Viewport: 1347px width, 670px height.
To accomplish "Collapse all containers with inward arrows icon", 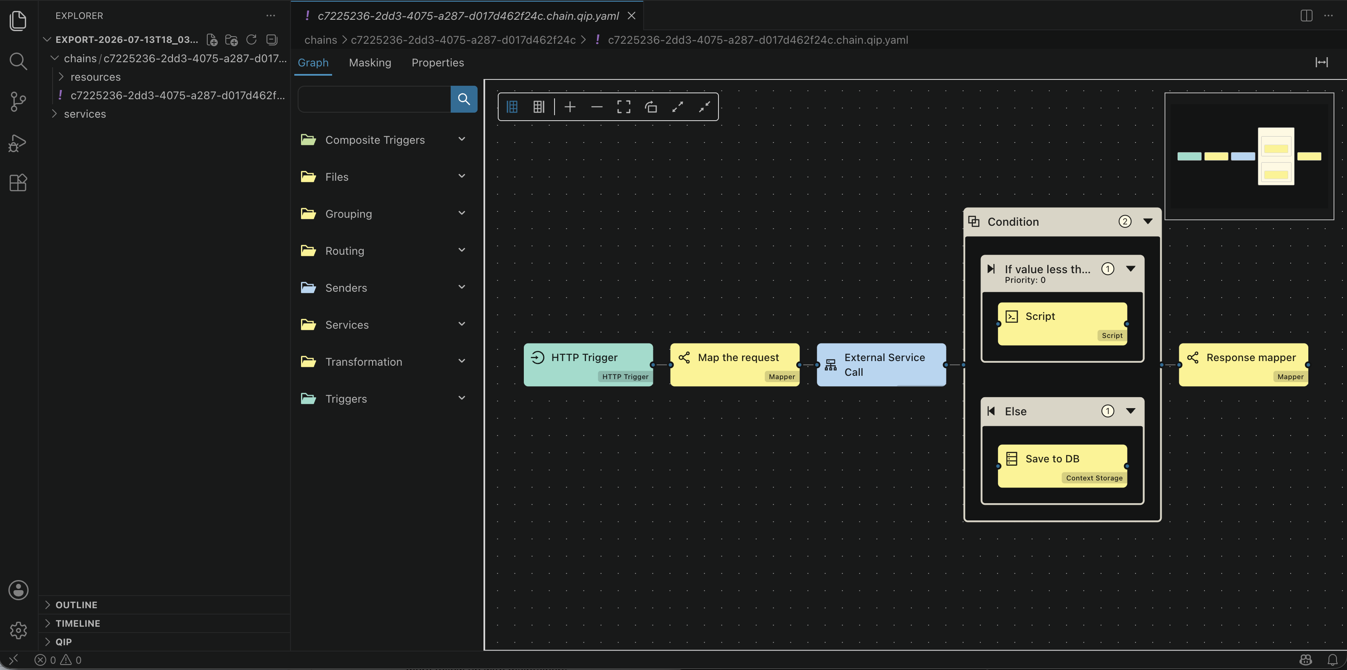I will click(x=704, y=107).
